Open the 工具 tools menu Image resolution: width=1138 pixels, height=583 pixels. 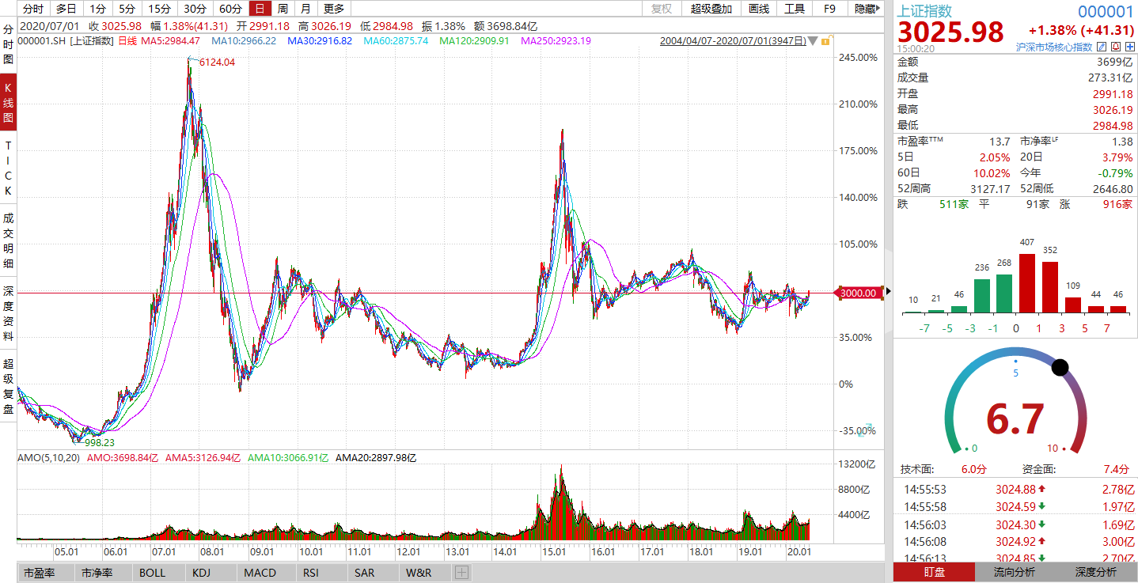pyautogui.click(x=795, y=9)
